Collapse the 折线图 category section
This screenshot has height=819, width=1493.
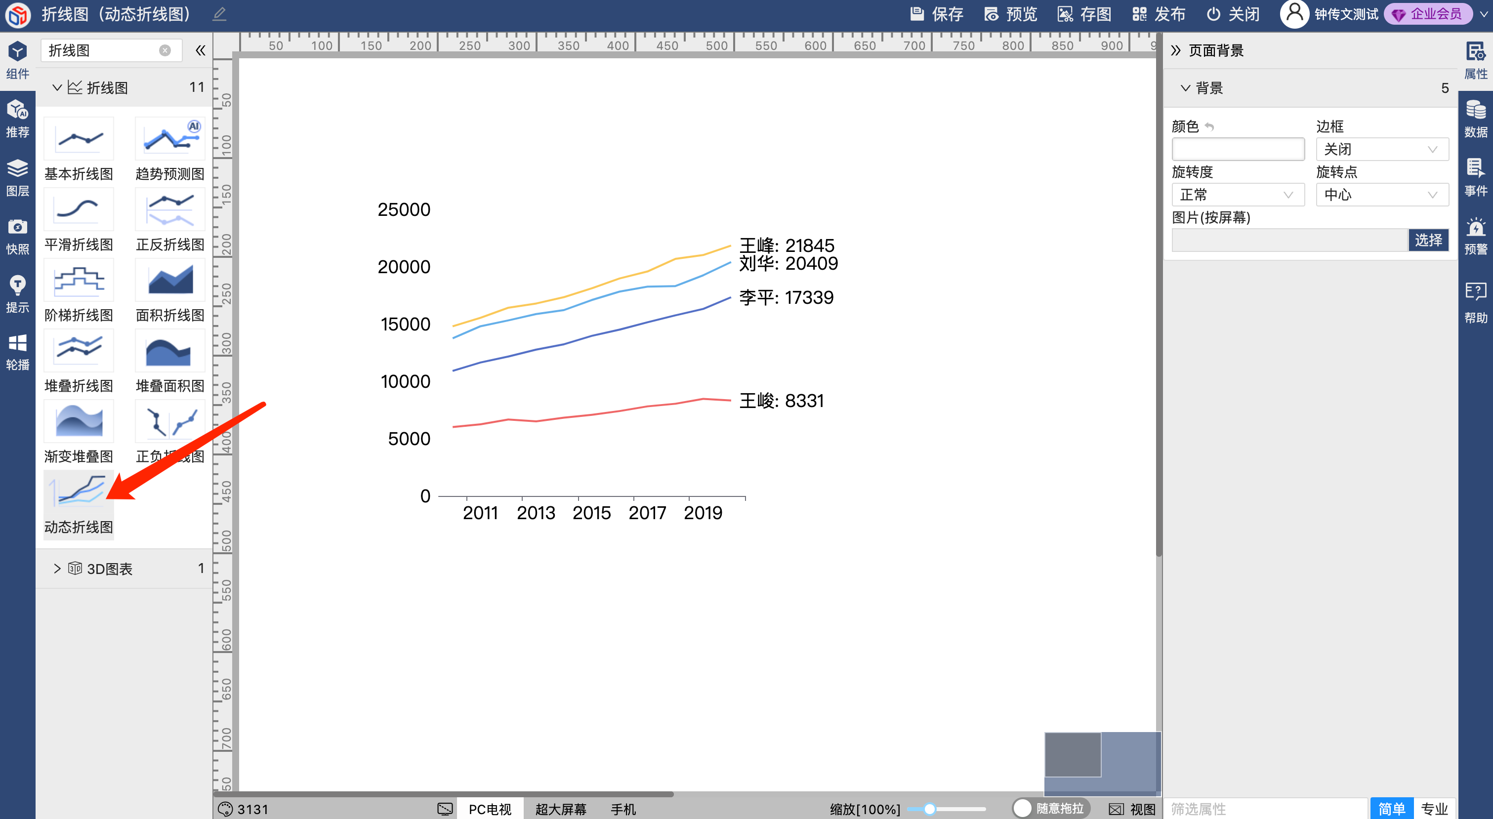point(57,87)
